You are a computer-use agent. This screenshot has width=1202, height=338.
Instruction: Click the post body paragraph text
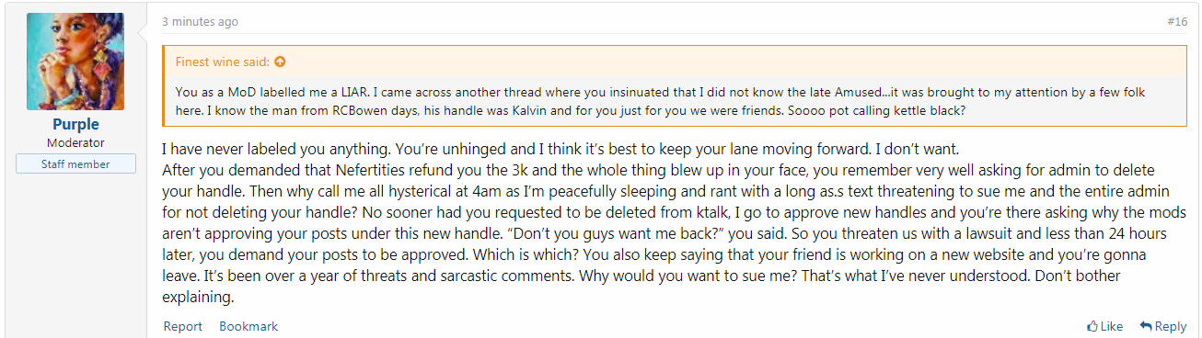click(675, 223)
